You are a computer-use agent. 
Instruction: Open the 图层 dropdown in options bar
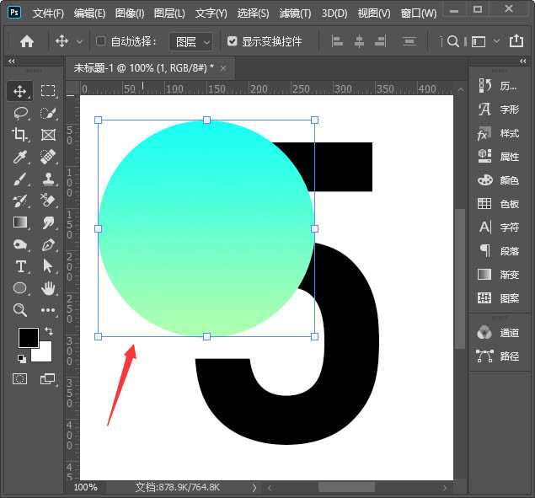click(x=190, y=41)
